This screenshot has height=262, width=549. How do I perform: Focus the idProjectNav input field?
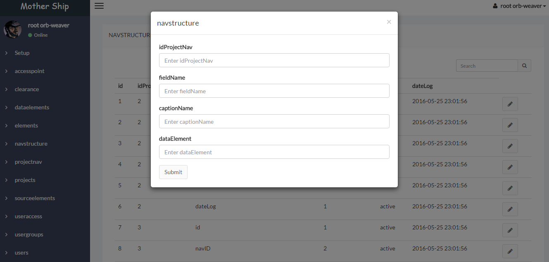[x=274, y=60]
